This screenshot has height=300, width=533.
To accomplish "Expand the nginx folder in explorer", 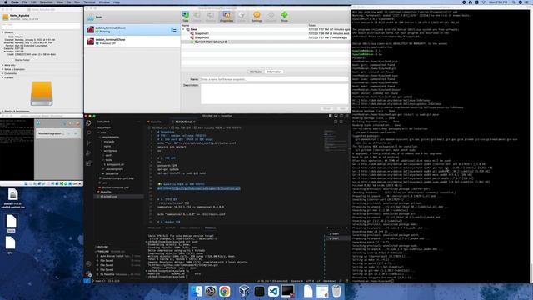I will [x=107, y=147].
